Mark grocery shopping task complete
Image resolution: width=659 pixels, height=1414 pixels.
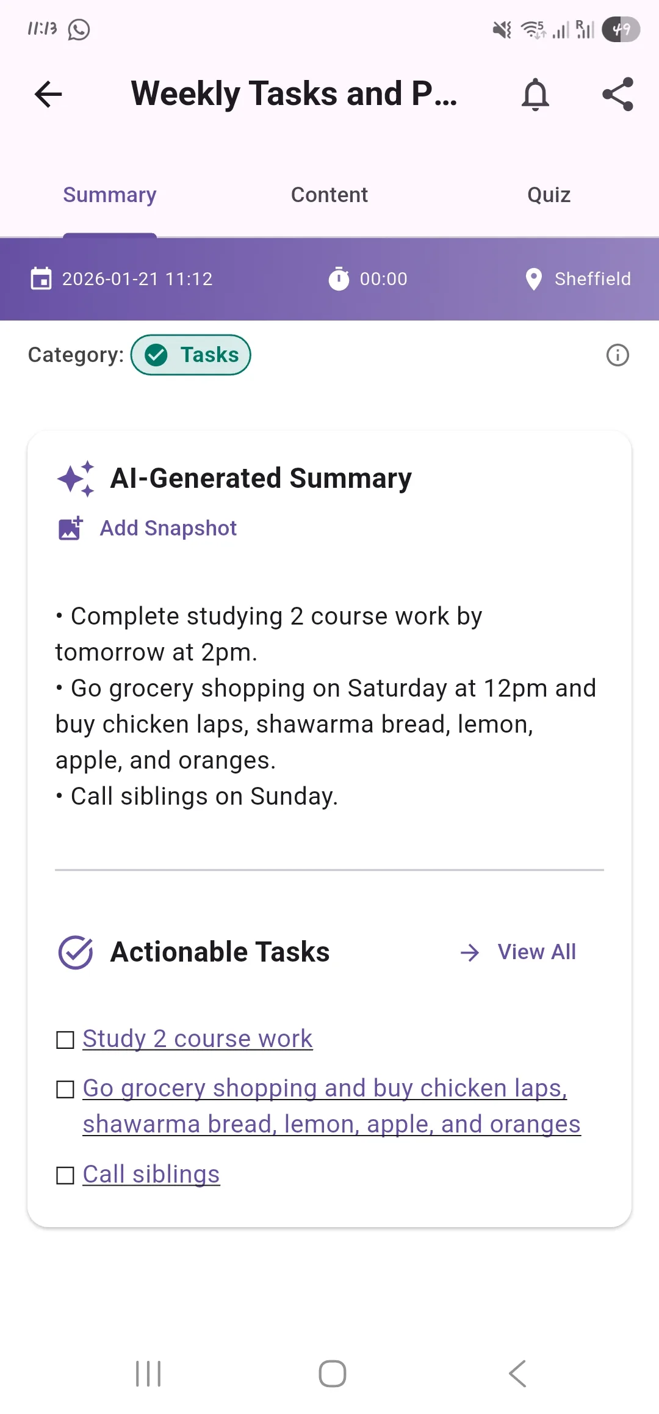click(x=65, y=1089)
